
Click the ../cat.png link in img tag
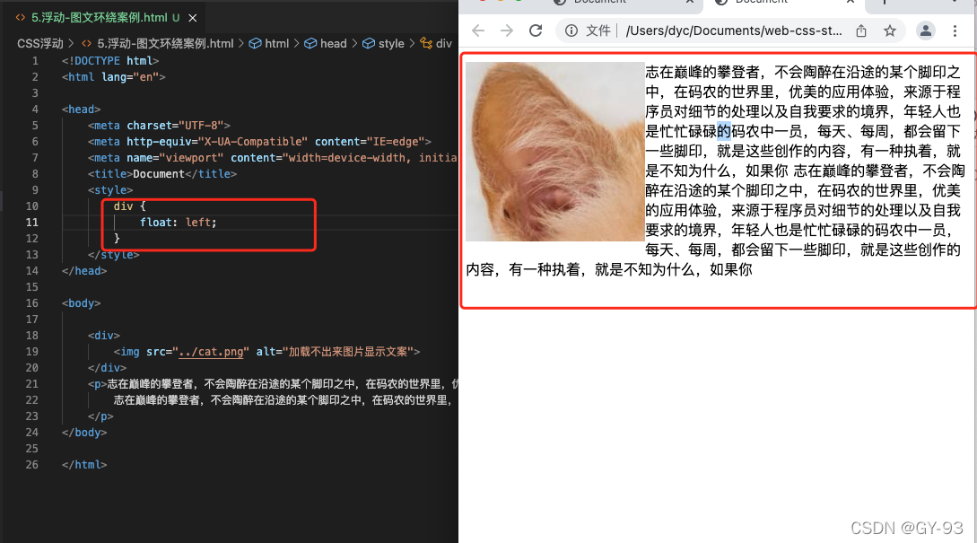[x=211, y=352]
